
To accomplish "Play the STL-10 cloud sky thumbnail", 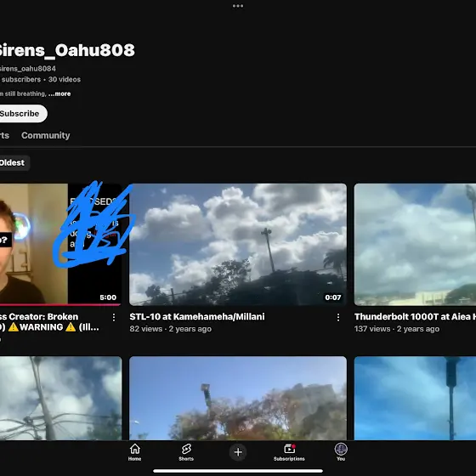I will tap(238, 245).
